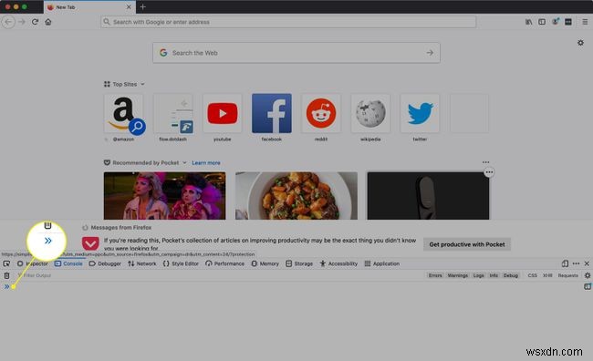Select the Console tab
This screenshot has height=361, width=593.
pos(68,263)
